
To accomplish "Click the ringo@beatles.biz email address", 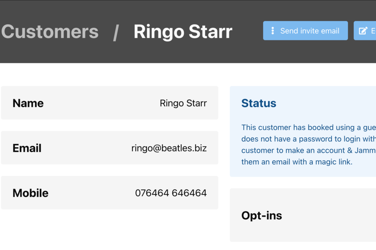I will click(x=169, y=148).
